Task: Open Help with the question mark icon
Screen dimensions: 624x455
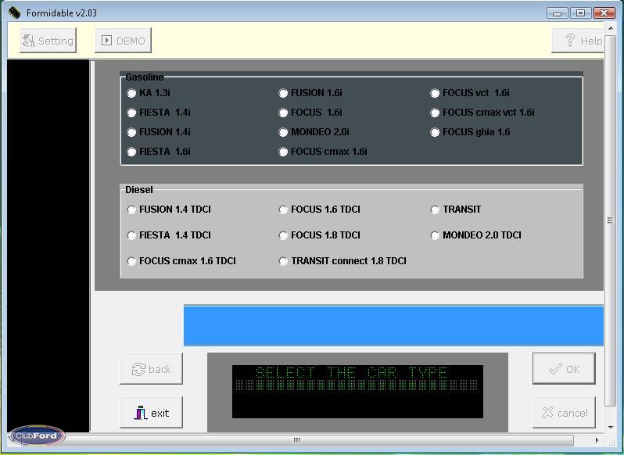Action: coord(579,41)
